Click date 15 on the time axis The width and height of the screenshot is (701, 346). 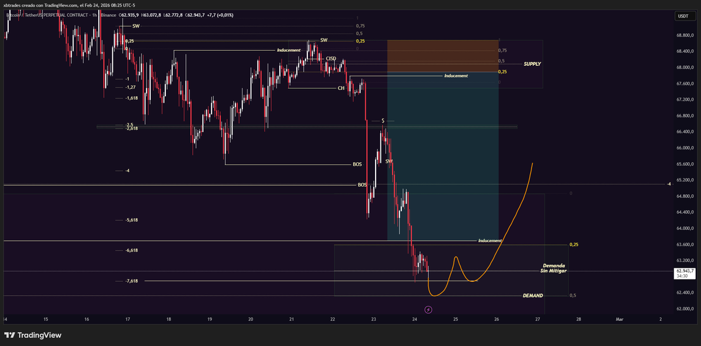[x=46, y=319]
